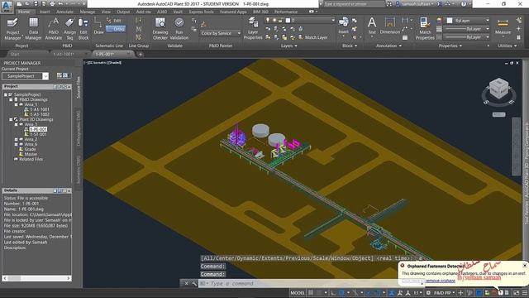This screenshot has height=298, width=529.
Task: Expand the Layers panel flyout
Action: tap(289, 46)
